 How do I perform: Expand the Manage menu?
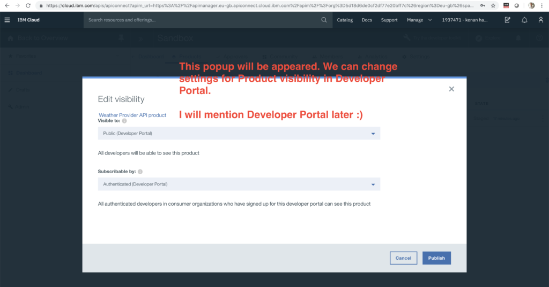(419, 20)
